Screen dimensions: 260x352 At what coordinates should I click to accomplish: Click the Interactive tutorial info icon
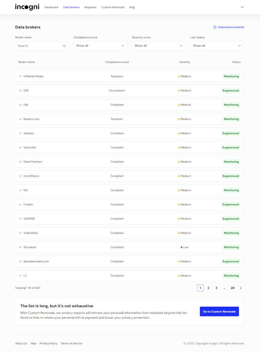click(215, 27)
